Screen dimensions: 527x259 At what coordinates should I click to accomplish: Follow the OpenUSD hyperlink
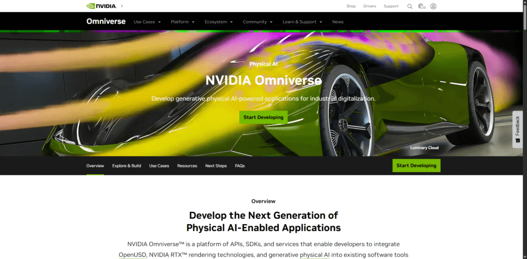132,255
